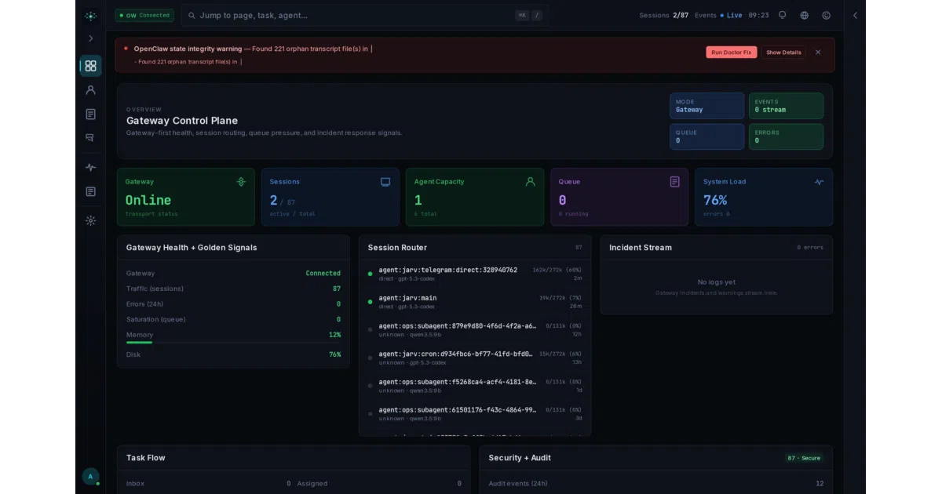Click the Show Details button
Screen dimensions: 942x494
pos(783,53)
